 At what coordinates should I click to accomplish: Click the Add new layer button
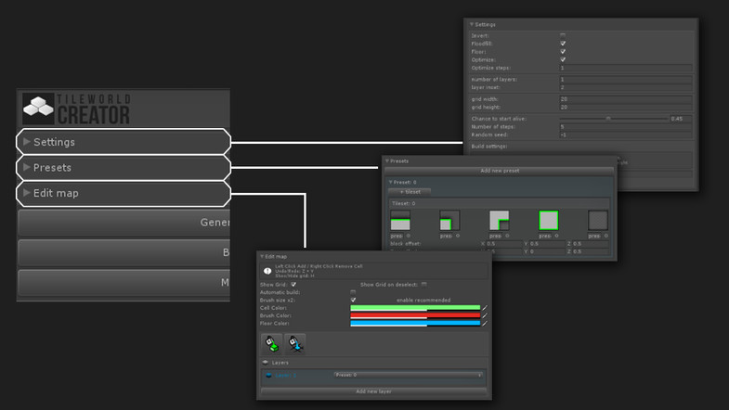pos(374,391)
